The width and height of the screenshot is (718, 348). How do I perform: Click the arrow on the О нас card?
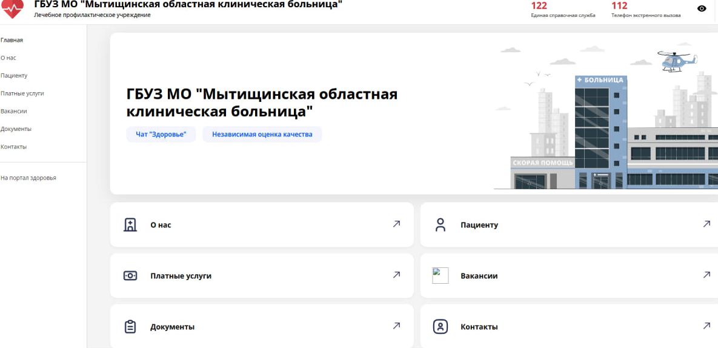click(396, 224)
